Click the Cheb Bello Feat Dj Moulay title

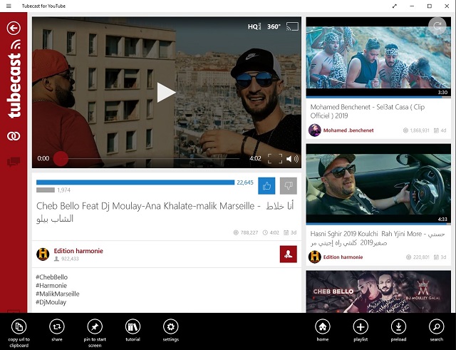click(165, 212)
